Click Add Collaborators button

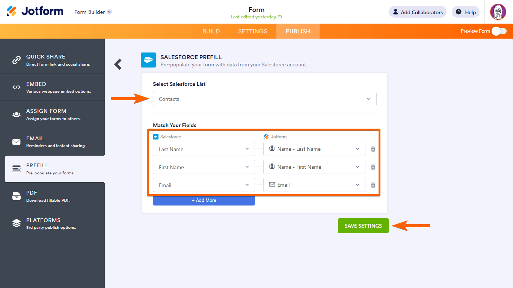pos(418,12)
